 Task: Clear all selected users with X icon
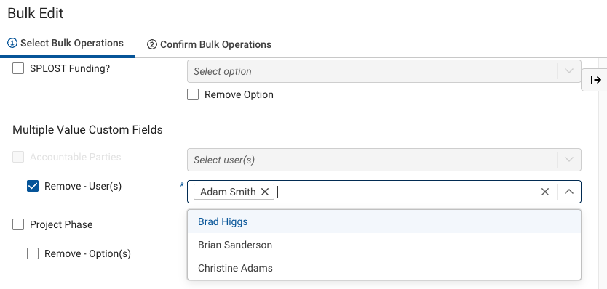click(x=544, y=192)
